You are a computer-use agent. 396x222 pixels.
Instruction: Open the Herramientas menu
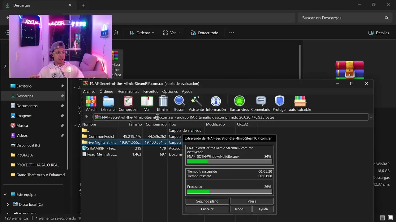pyautogui.click(x=128, y=91)
